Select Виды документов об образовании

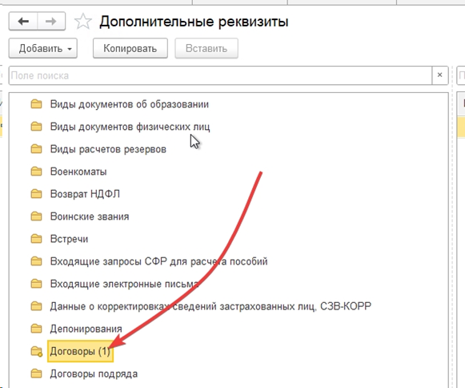tap(130, 104)
